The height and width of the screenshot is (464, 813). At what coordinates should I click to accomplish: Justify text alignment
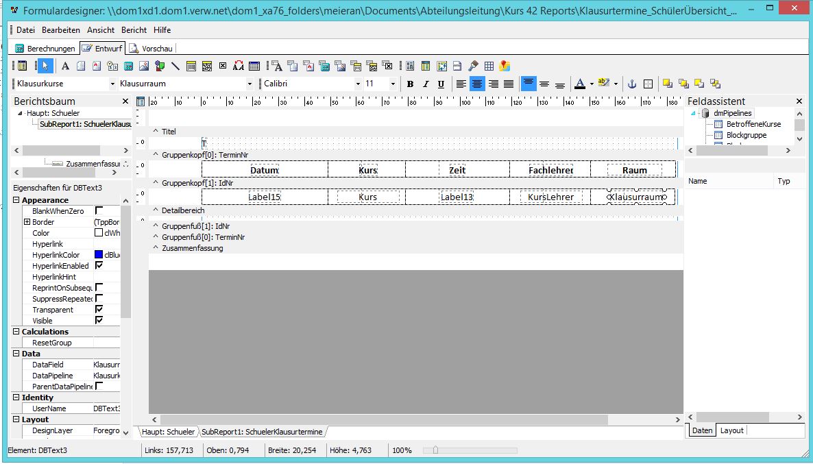(x=509, y=84)
